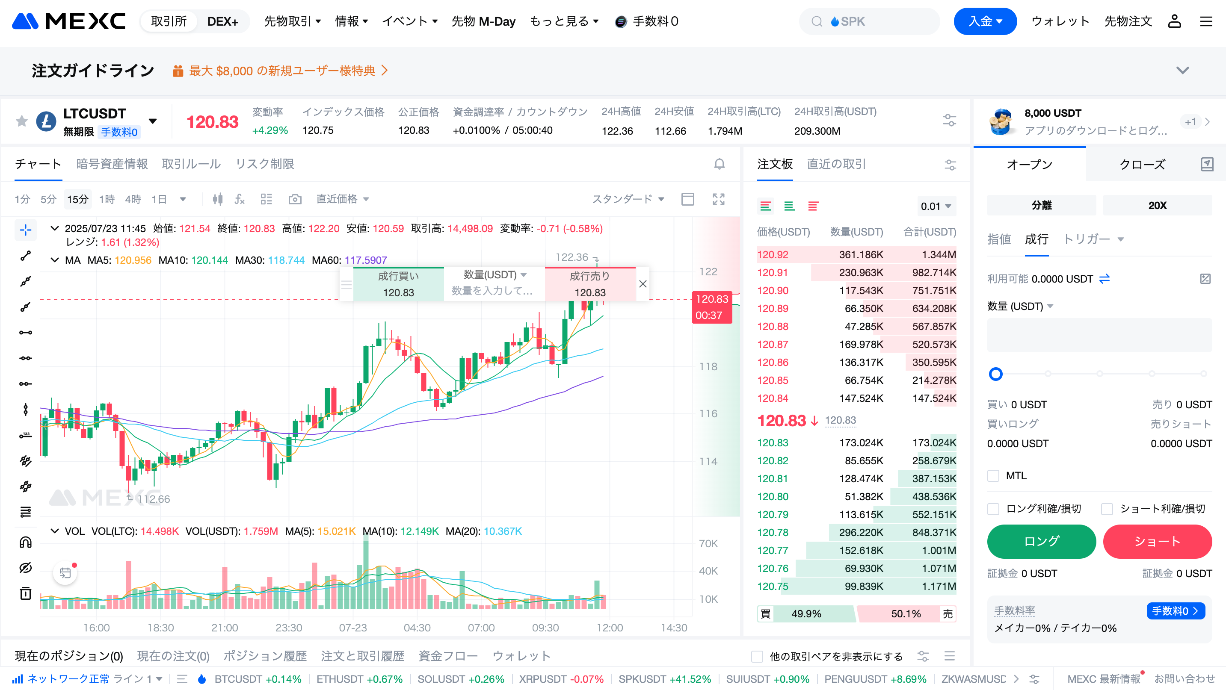Show sell-only order book view
This screenshot has height=690, width=1226.
point(813,206)
